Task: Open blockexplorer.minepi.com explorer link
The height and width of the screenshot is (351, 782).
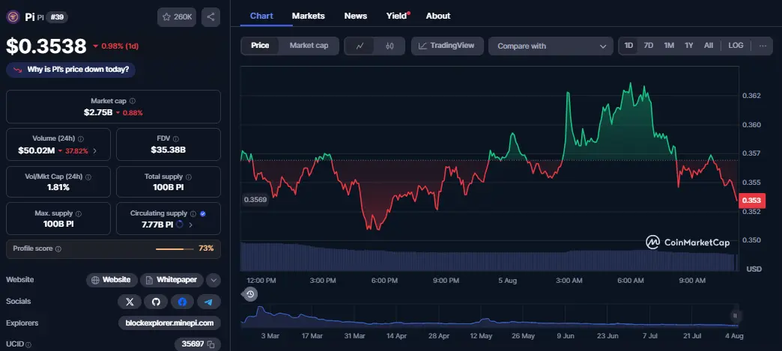Action: click(169, 323)
